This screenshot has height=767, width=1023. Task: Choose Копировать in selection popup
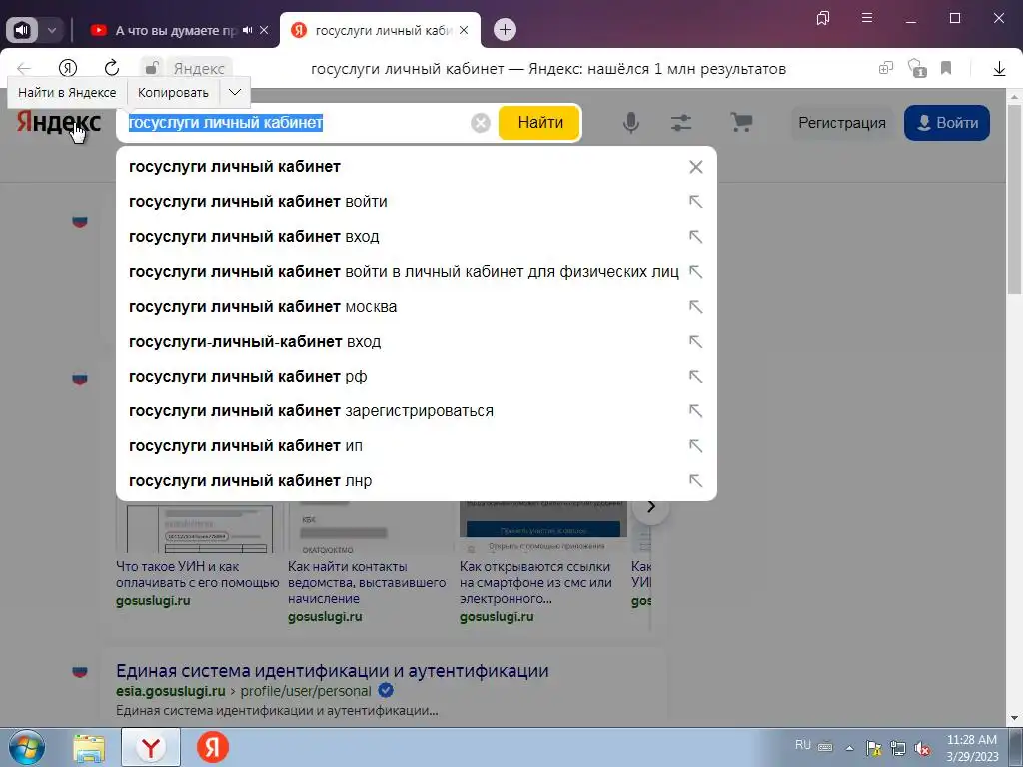[x=173, y=93]
